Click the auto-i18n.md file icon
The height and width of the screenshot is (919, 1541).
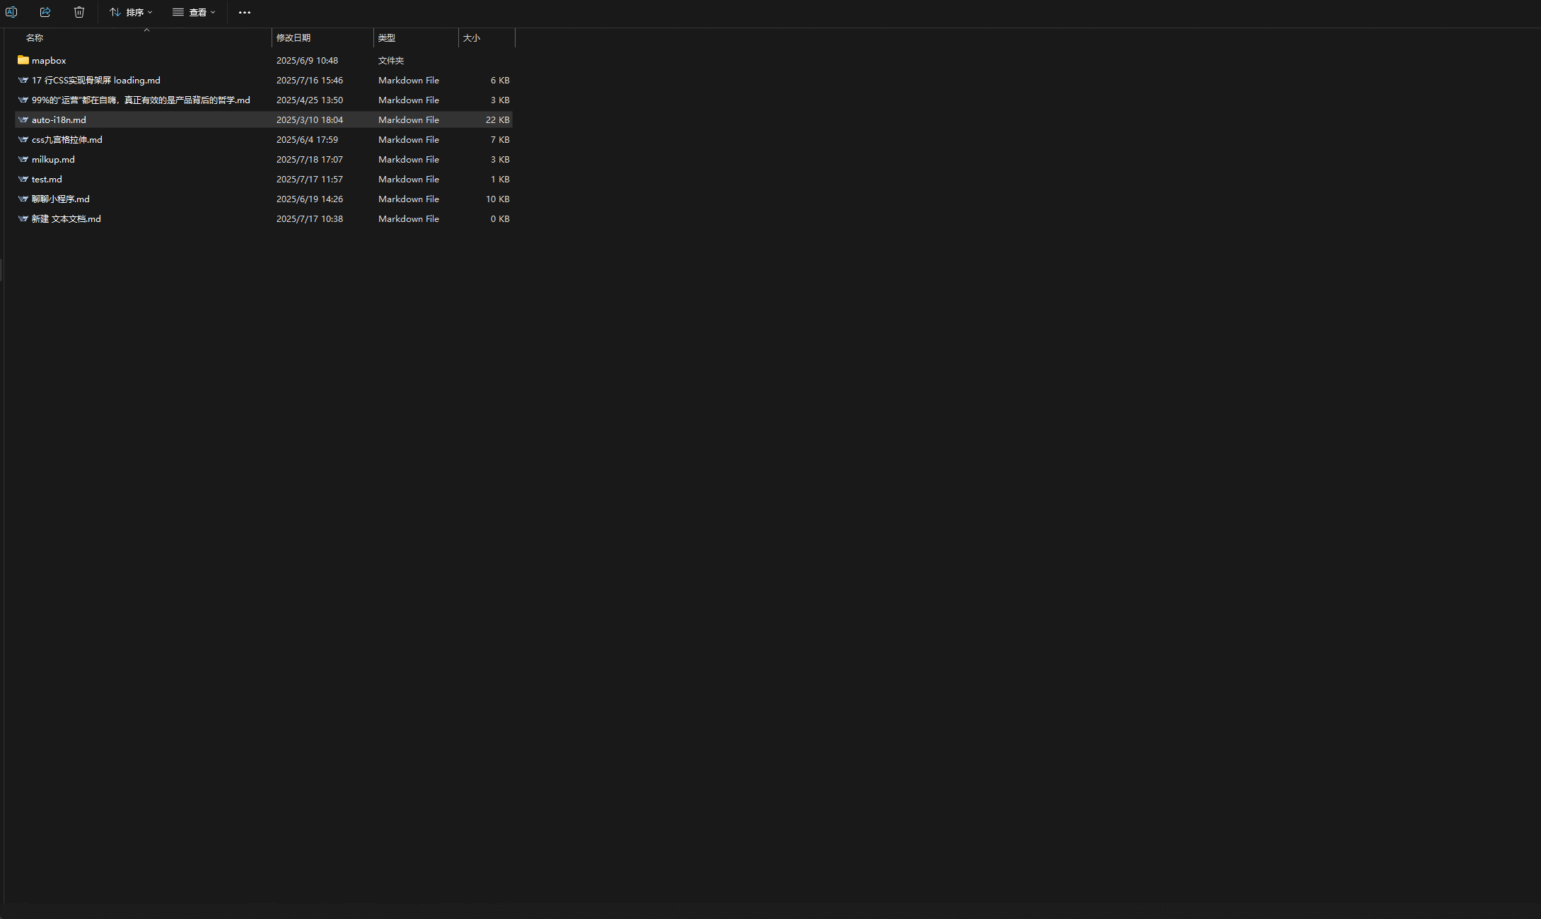coord(23,120)
